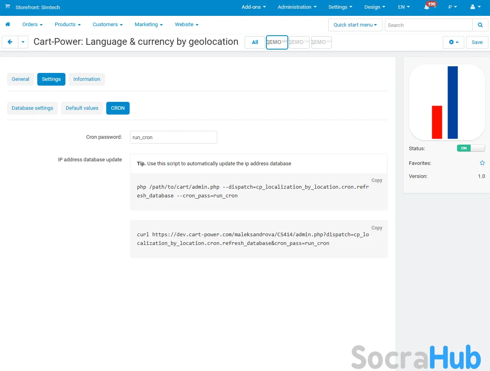Image resolution: width=490 pixels, height=371 pixels.
Task: Click into the Search box
Action: [x=429, y=25]
